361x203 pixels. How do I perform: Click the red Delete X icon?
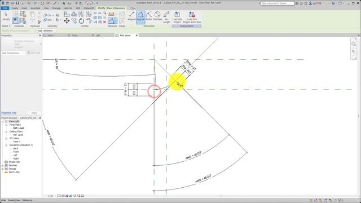pyautogui.click(x=104, y=22)
